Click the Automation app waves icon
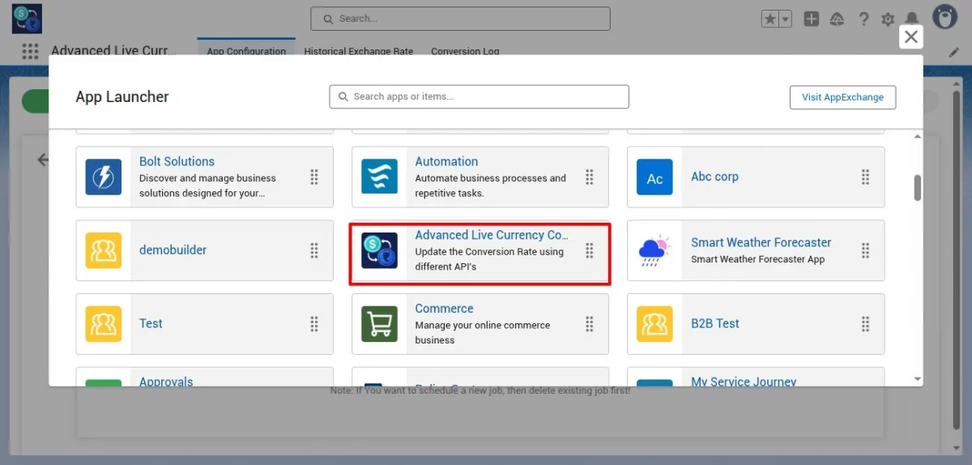The height and width of the screenshot is (465, 972). point(379,177)
